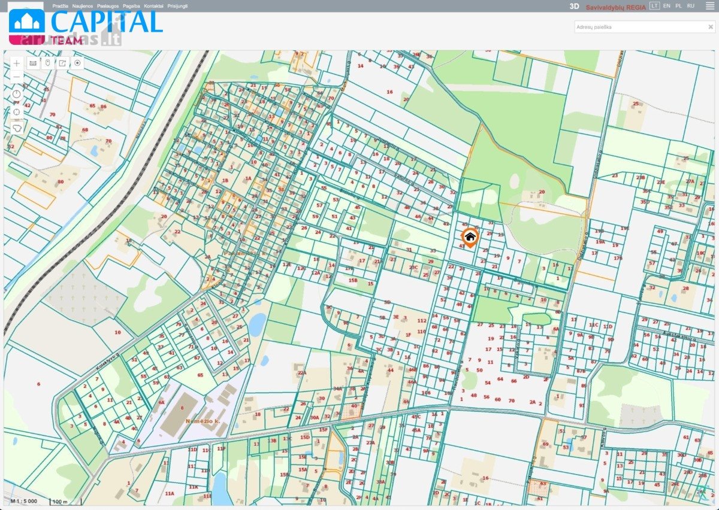Switch language to EN

[x=666, y=5]
